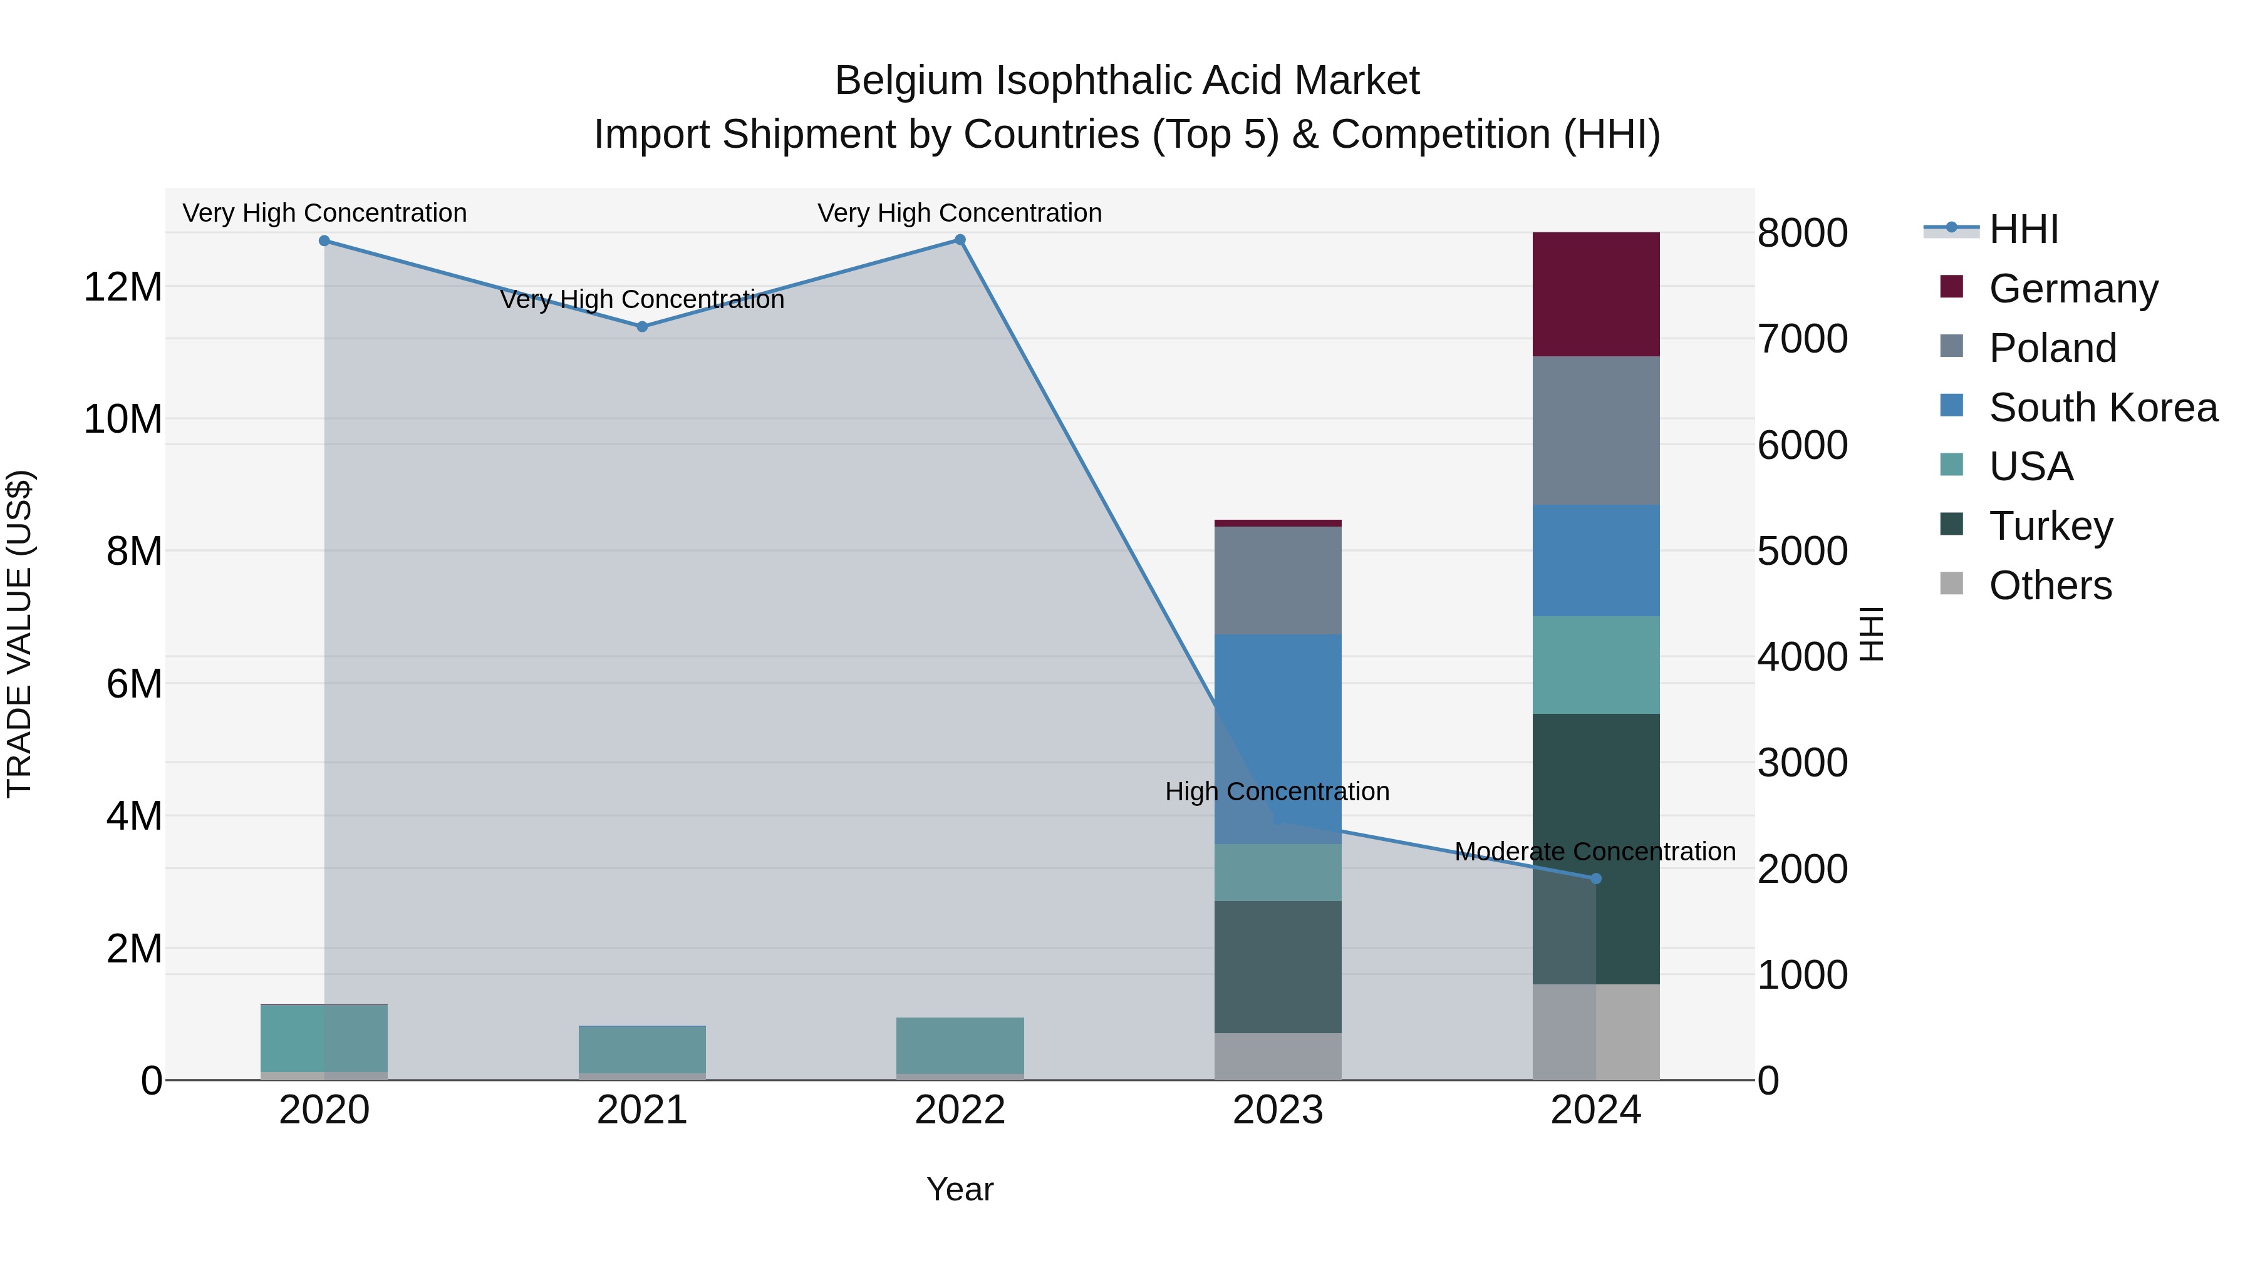Click the '6M' left axis tick label
Image resolution: width=2255 pixels, height=1268 pixels.
click(x=134, y=683)
